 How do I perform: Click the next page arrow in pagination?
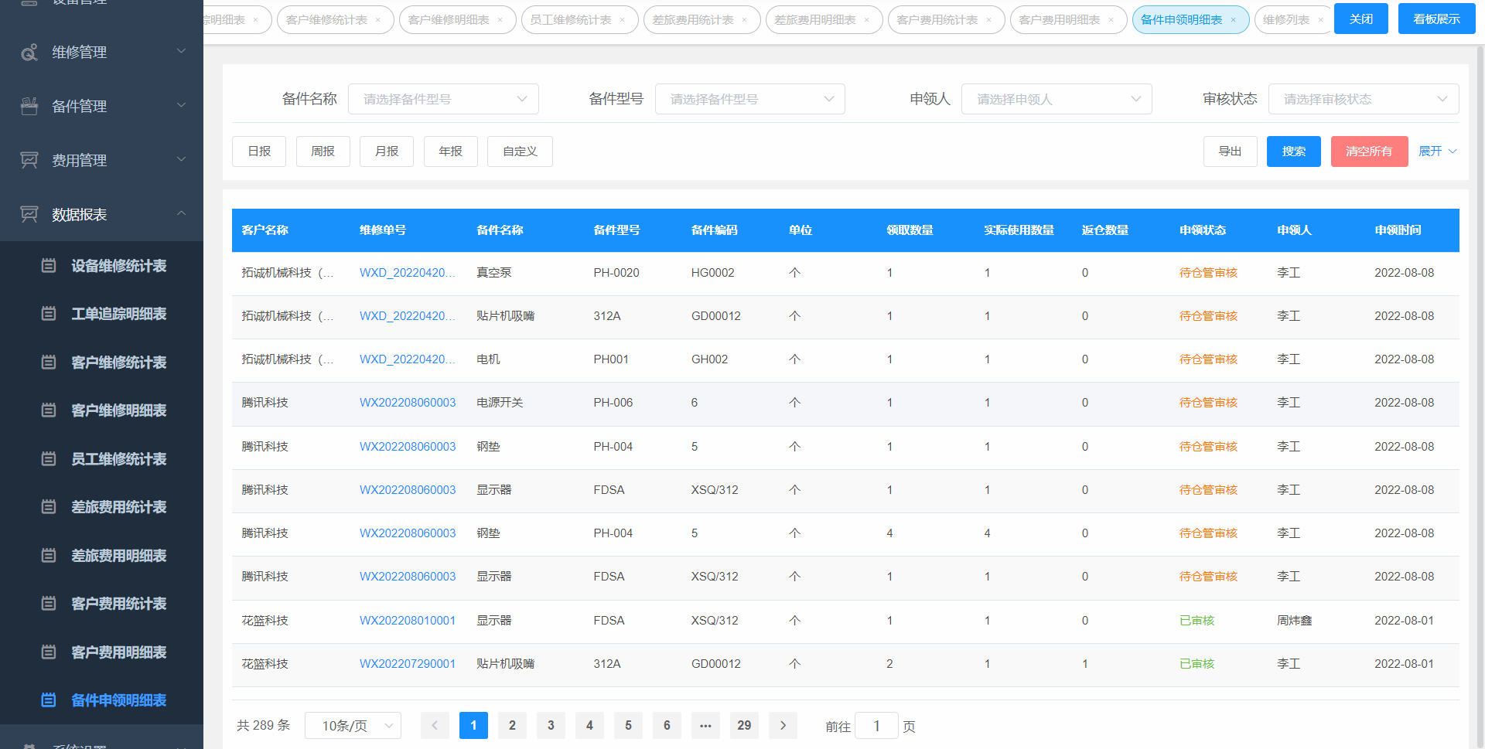[783, 725]
